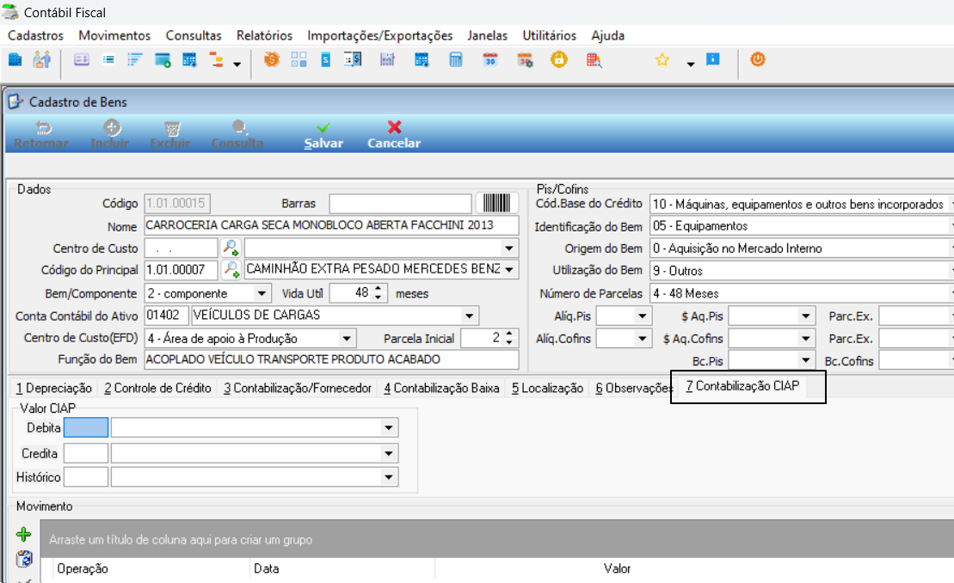Click the search icon beside Código do Principal
The height and width of the screenshot is (583, 954).
(x=231, y=269)
